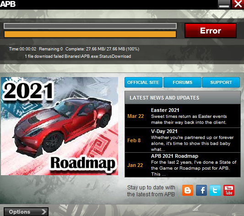Select the Feb 8 date label
Viewport: 244px width, 216px height.
pos(134,140)
